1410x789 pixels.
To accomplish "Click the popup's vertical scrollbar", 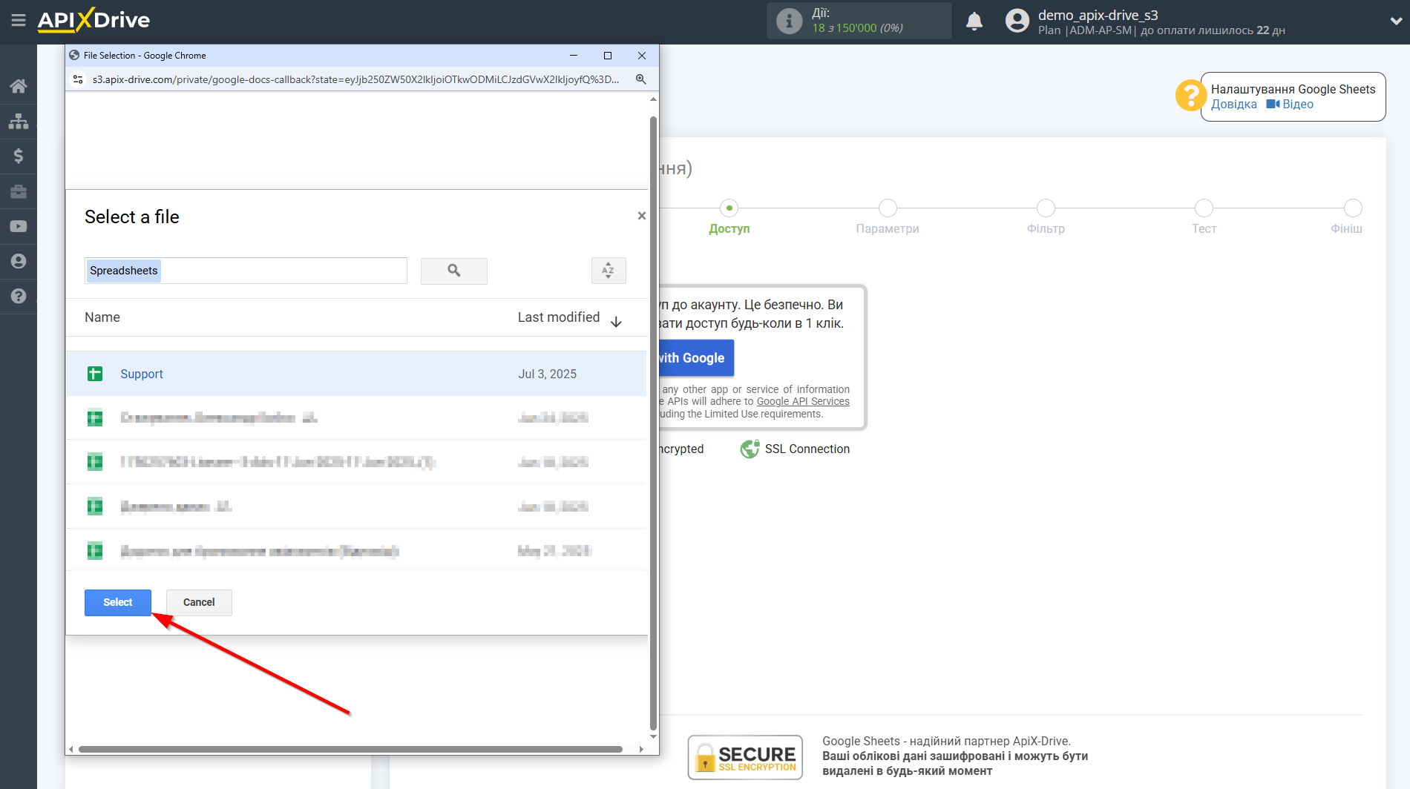I will pos(653,423).
